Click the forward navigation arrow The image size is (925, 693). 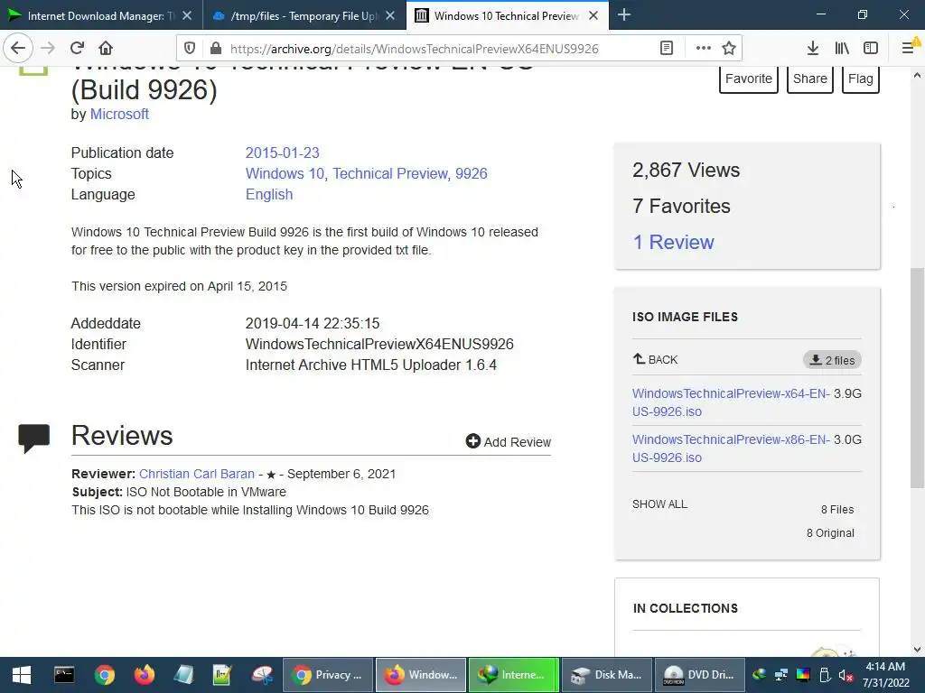coord(48,48)
